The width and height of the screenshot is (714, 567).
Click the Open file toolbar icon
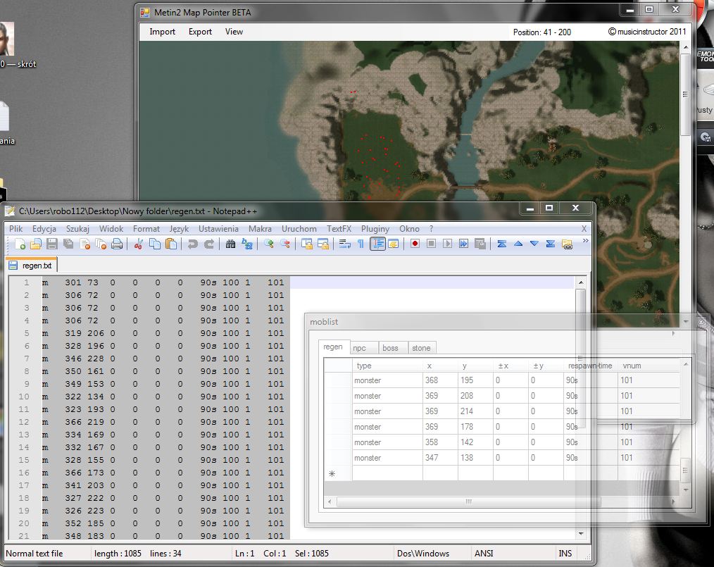point(36,244)
